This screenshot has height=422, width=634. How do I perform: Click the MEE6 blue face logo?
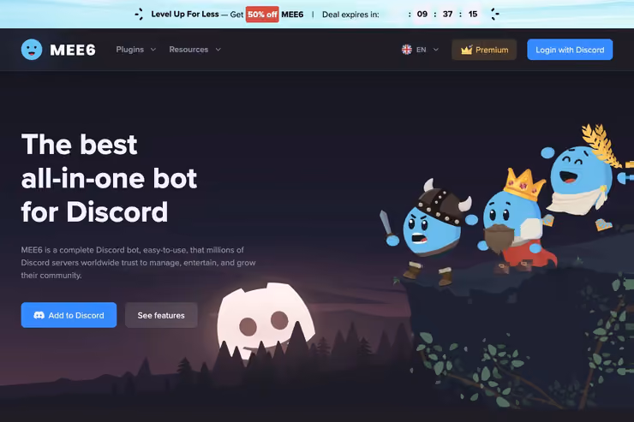[32, 50]
